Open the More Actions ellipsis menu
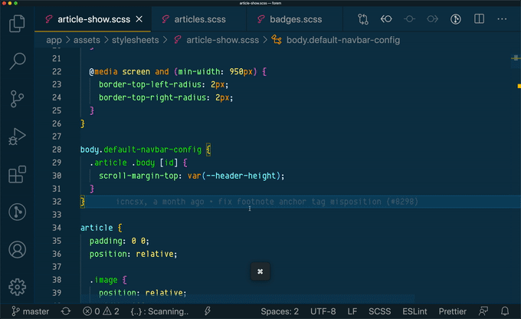Screen dimensions: 521x319 pyautogui.click(x=502, y=19)
